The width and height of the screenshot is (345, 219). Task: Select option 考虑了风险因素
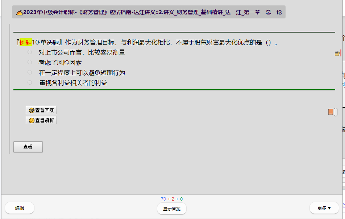pos(30,62)
